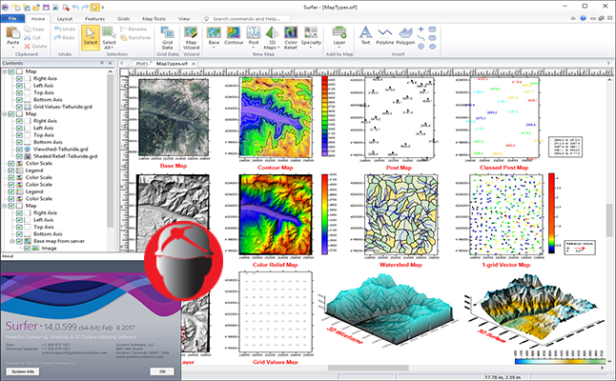Open the quick access toolbar customize arrow
The image size is (616, 381).
103,7
